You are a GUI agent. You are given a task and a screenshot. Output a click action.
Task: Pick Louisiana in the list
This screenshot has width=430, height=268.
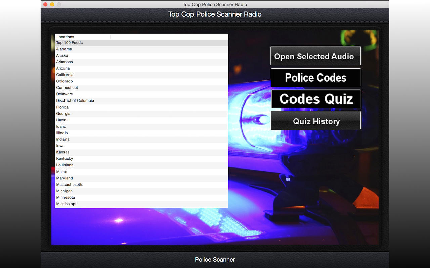[141, 165]
